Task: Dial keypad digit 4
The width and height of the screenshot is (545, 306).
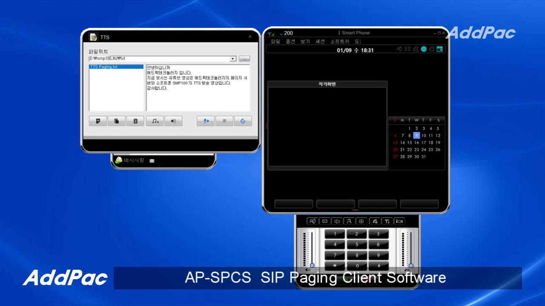Action: 335,244
